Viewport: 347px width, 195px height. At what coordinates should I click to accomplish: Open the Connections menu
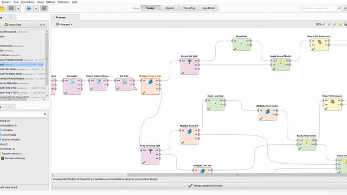click(x=28, y=2)
